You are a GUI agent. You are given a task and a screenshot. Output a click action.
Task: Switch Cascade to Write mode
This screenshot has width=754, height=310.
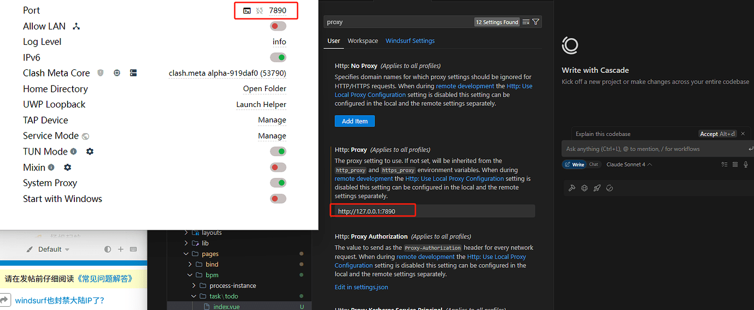(574, 164)
